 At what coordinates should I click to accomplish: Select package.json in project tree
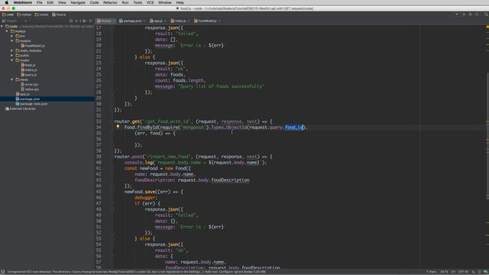(28, 99)
